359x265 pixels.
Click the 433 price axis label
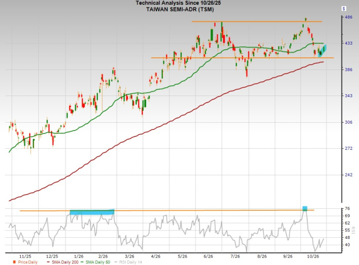(349, 43)
